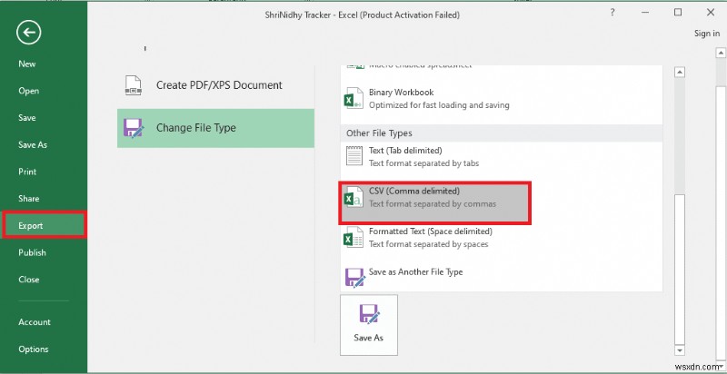Click Publish in the left sidebar
Screen dimensions: 727x374
[33, 252]
